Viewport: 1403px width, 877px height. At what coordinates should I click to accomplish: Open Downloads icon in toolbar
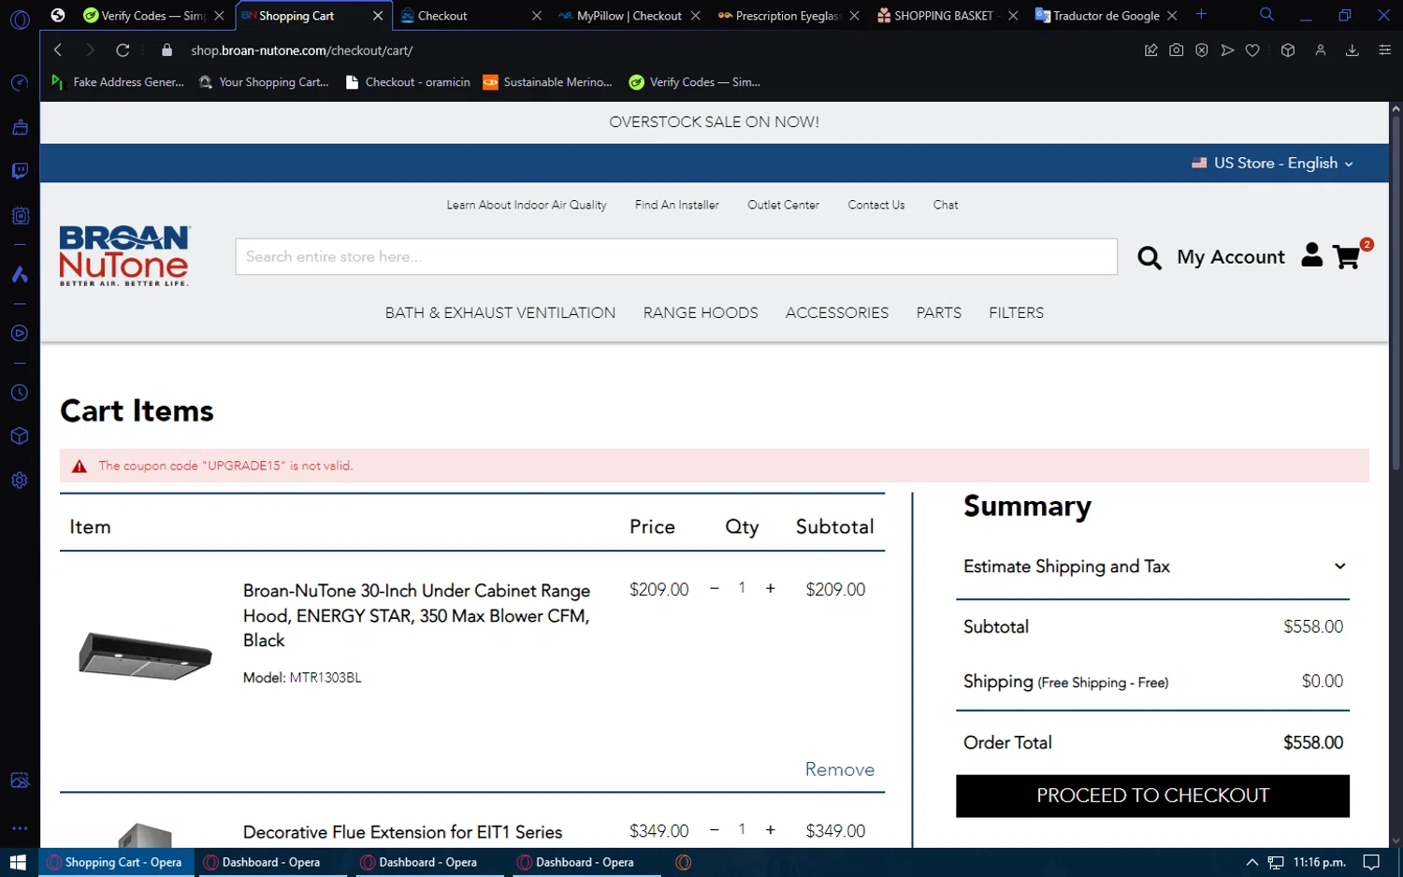click(x=1352, y=50)
